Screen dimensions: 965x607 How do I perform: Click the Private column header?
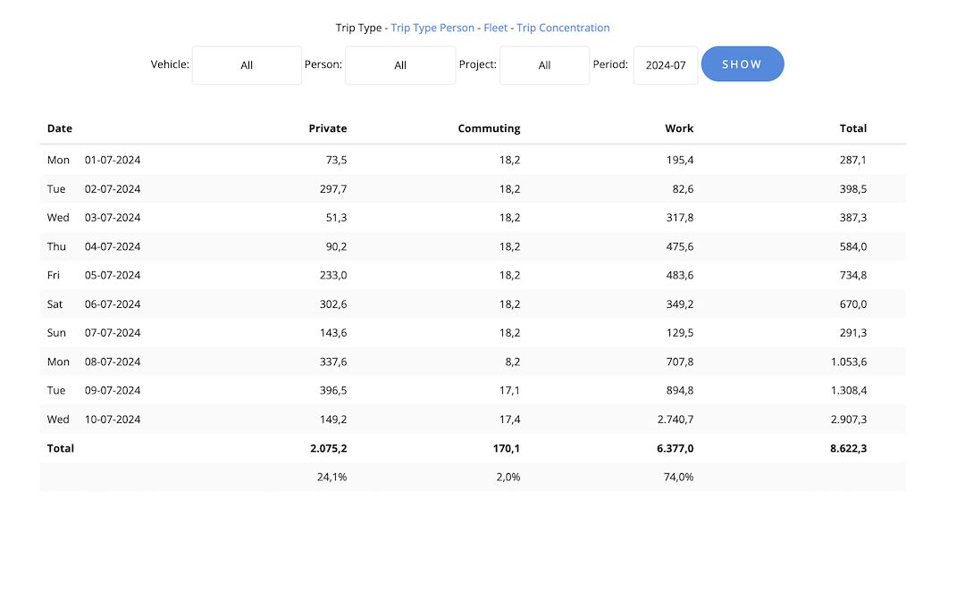pos(328,129)
